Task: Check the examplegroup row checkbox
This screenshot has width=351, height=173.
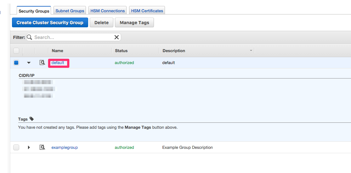Action: click(16, 147)
